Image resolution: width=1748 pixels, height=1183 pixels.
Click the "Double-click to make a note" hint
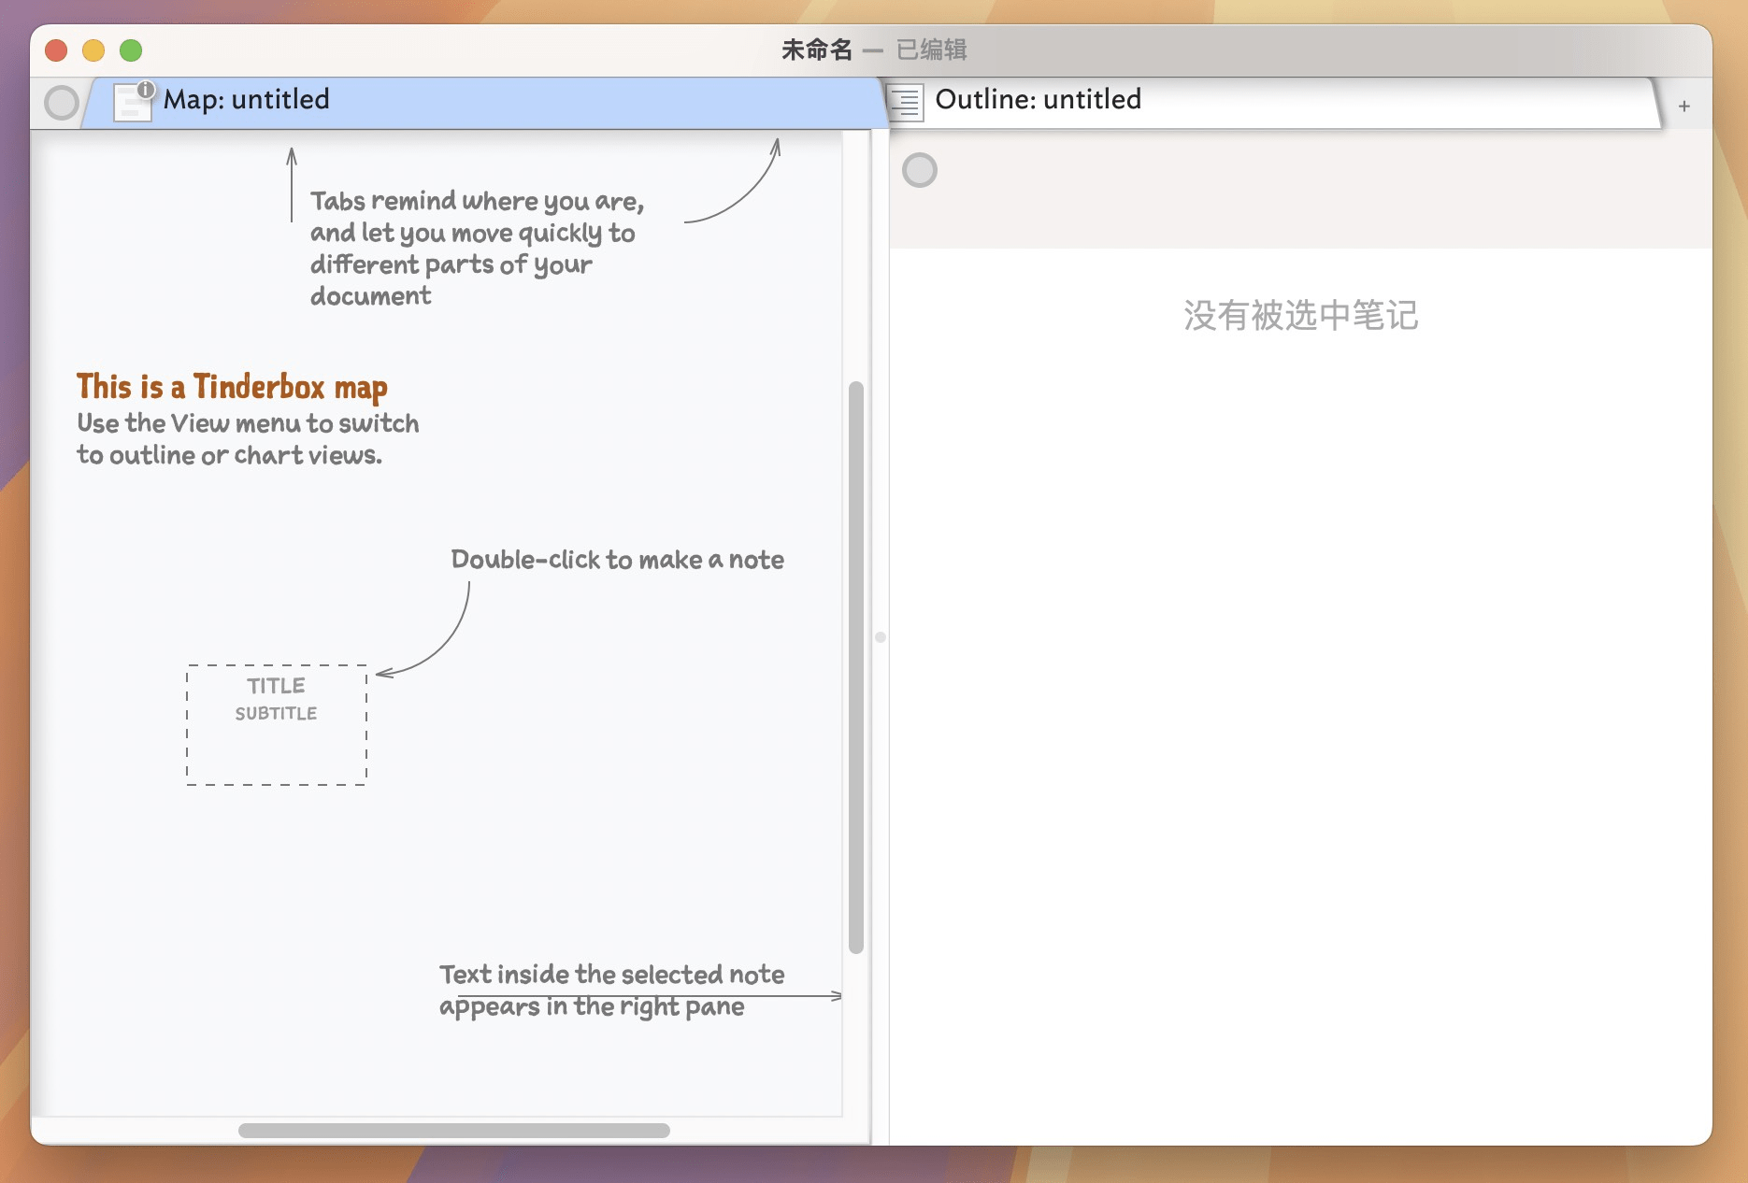point(617,560)
